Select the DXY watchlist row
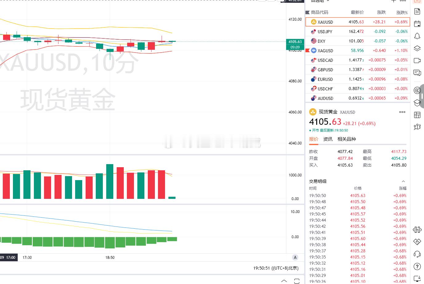The width and height of the screenshot is (424, 284). (357, 41)
